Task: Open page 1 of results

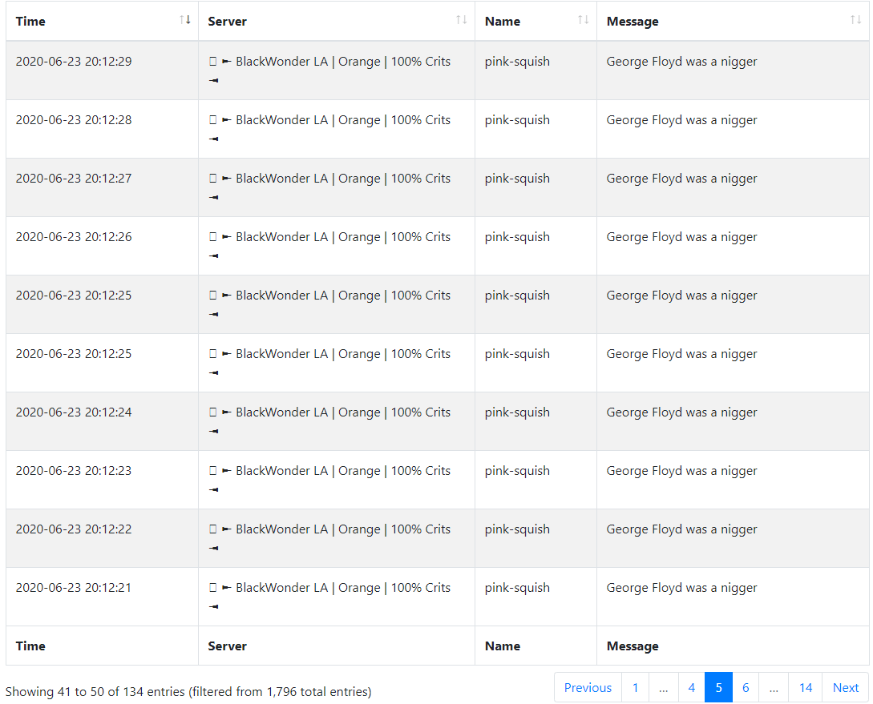Action: click(635, 687)
